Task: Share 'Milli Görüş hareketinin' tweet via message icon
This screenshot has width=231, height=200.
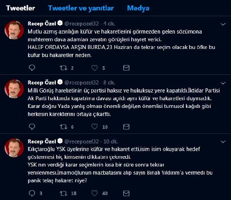Action: (x=126, y=126)
